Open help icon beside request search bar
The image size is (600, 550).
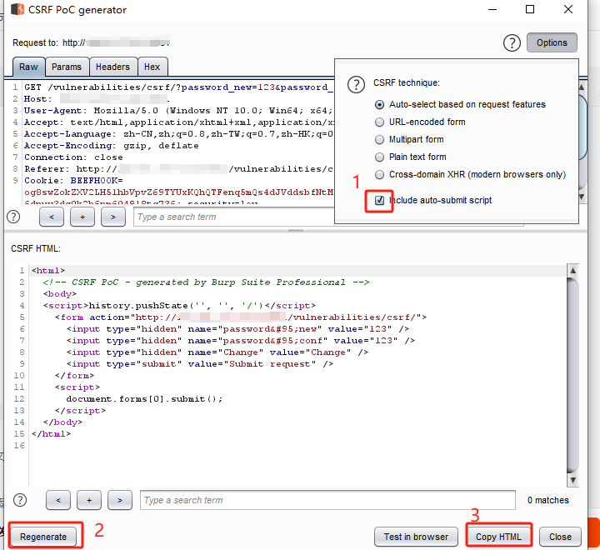13,217
